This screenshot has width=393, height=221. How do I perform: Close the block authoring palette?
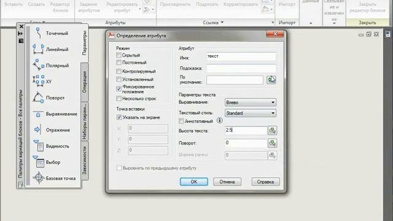tap(21, 26)
